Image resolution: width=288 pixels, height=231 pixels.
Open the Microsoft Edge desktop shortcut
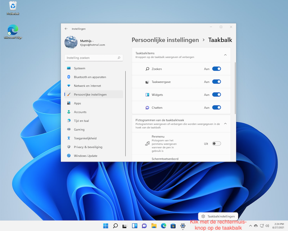tap(13, 30)
